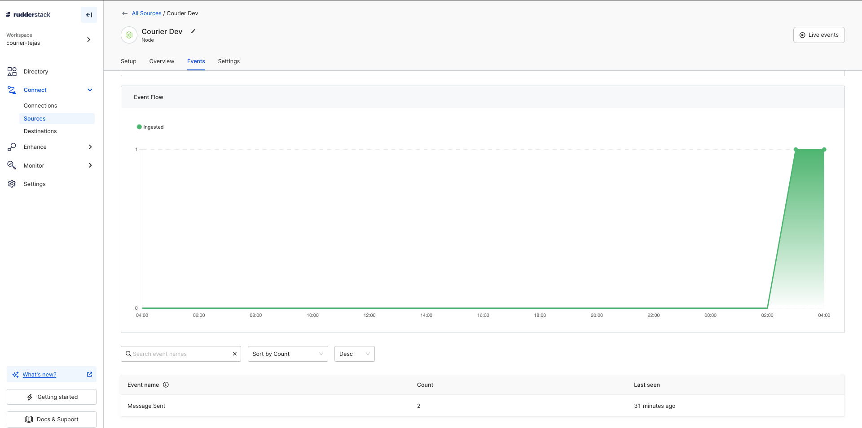The image size is (862, 428).
Task: Focus the Search event names field
Action: click(180, 354)
